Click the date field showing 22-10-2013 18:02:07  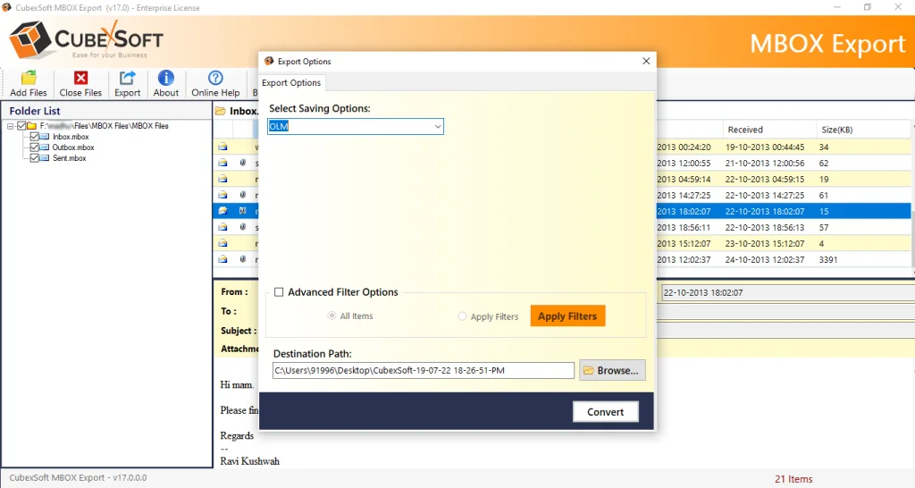(788, 292)
